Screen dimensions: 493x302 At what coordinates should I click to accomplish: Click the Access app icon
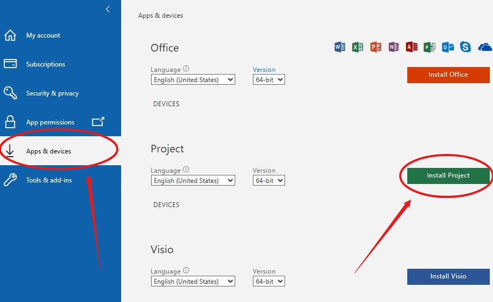pos(412,47)
